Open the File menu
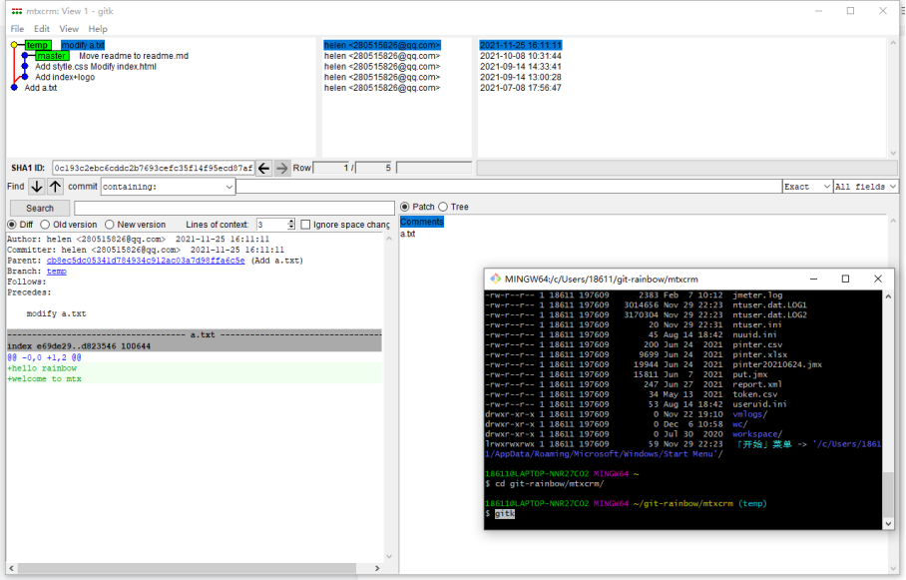The width and height of the screenshot is (906, 580). click(x=17, y=29)
